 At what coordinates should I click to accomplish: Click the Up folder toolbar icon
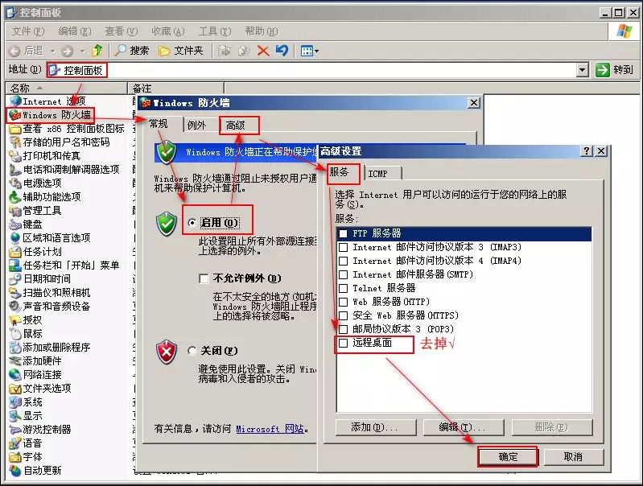97,51
